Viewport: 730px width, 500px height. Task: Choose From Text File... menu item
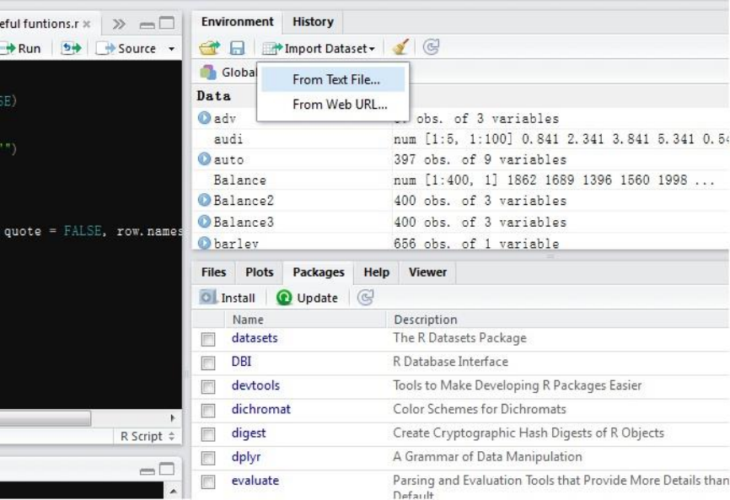tap(333, 79)
